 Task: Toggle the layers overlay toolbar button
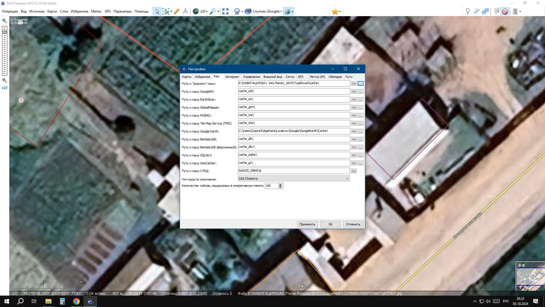click(288, 11)
